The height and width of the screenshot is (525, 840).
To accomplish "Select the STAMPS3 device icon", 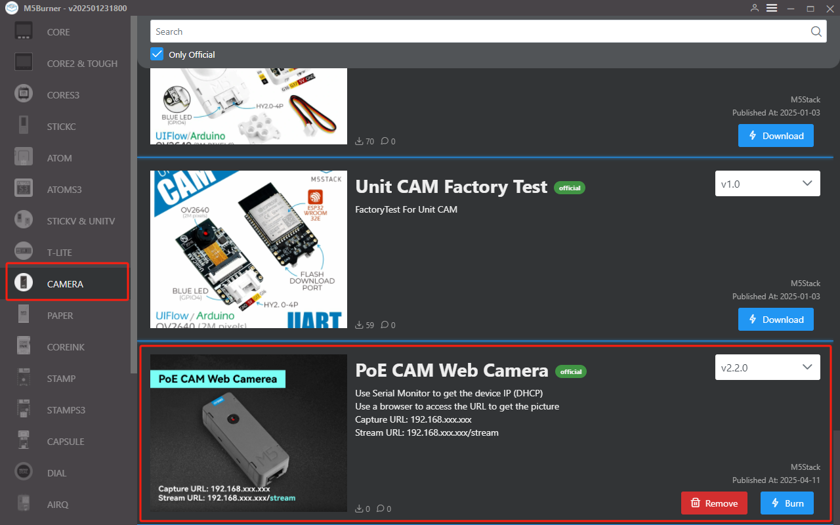I will [24, 409].
